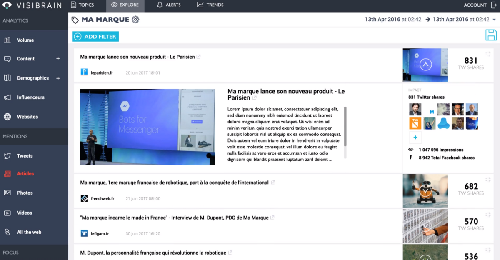This screenshot has height=260, width=500.
Task: Expand Demographics using the plus sign
Action: tap(58, 78)
